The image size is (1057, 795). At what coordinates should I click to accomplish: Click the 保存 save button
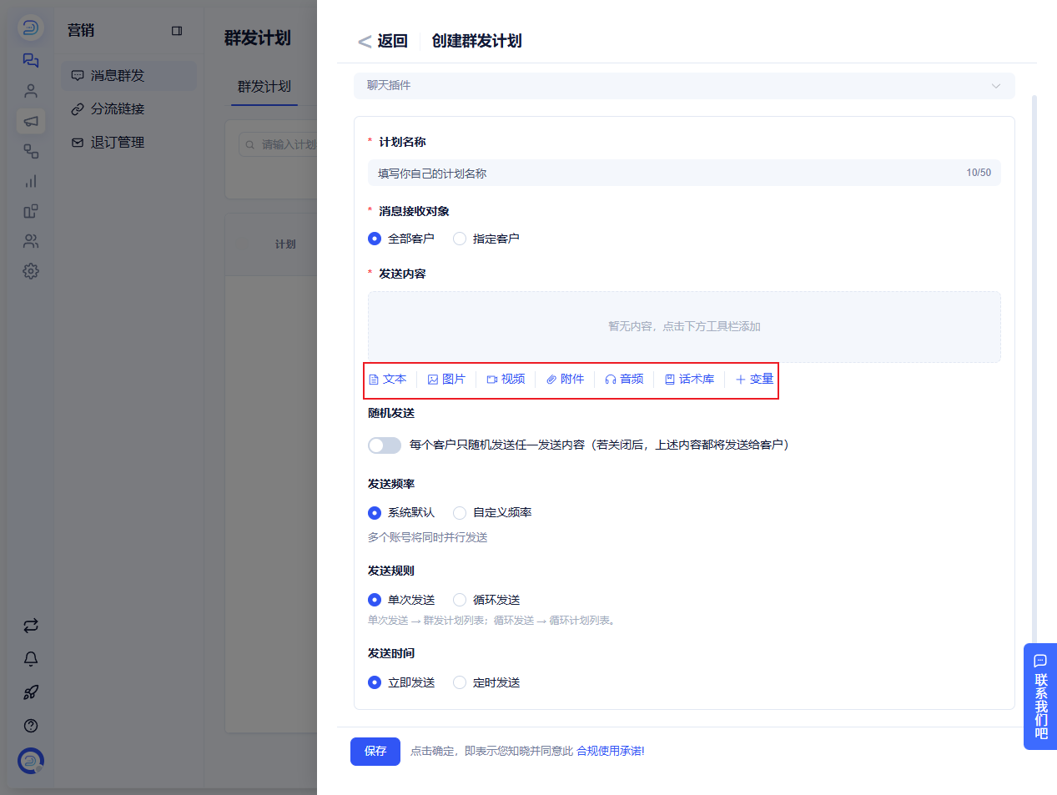coord(375,752)
